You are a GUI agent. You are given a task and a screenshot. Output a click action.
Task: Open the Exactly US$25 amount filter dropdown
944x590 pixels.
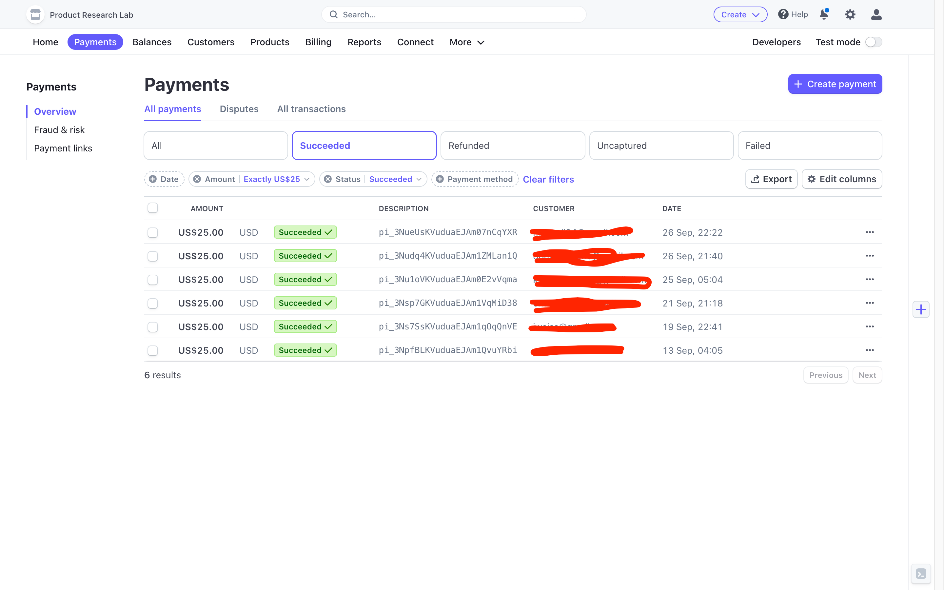(277, 179)
